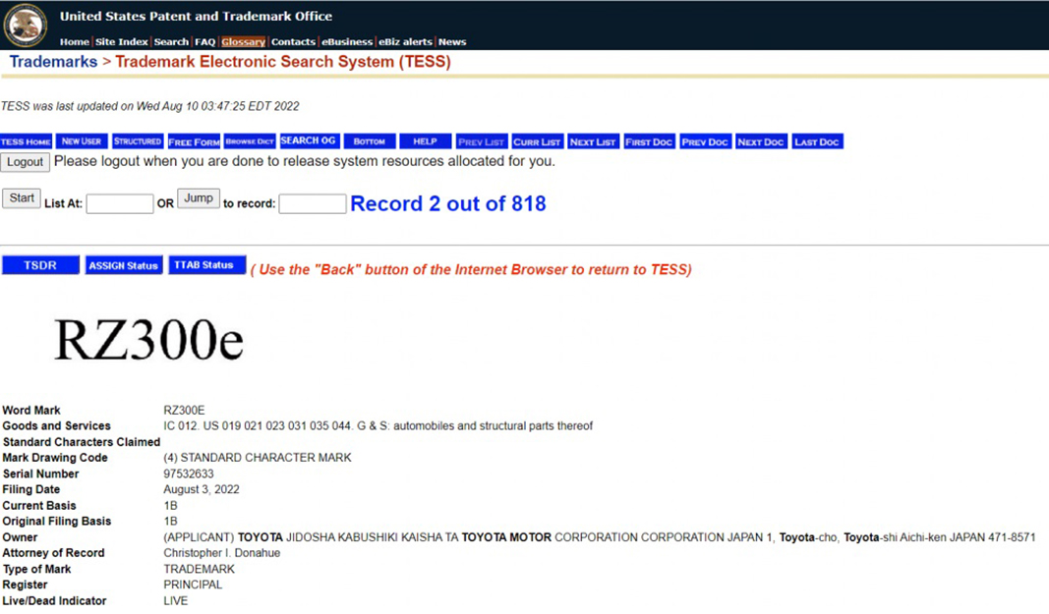This screenshot has width=1049, height=614.
Task: Jump to page Bottom button
Action: point(370,141)
